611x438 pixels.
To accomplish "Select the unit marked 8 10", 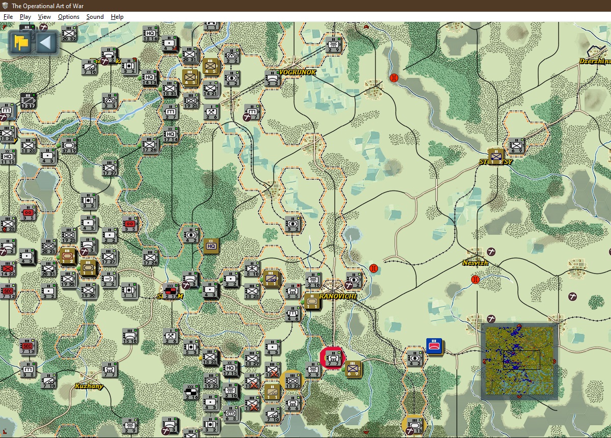I will pyautogui.click(x=252, y=268).
